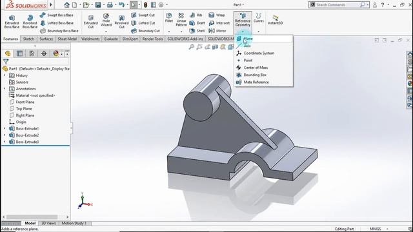Choose Point from Reference Geometry menu
The width and height of the screenshot is (413, 232).
[x=264, y=60]
